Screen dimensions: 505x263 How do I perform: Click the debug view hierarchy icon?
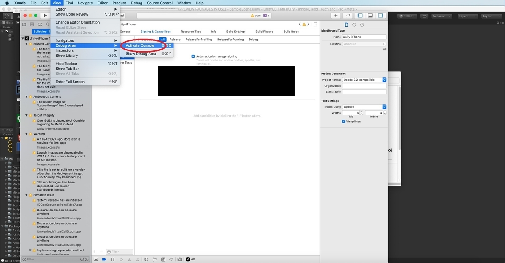coord(146,259)
